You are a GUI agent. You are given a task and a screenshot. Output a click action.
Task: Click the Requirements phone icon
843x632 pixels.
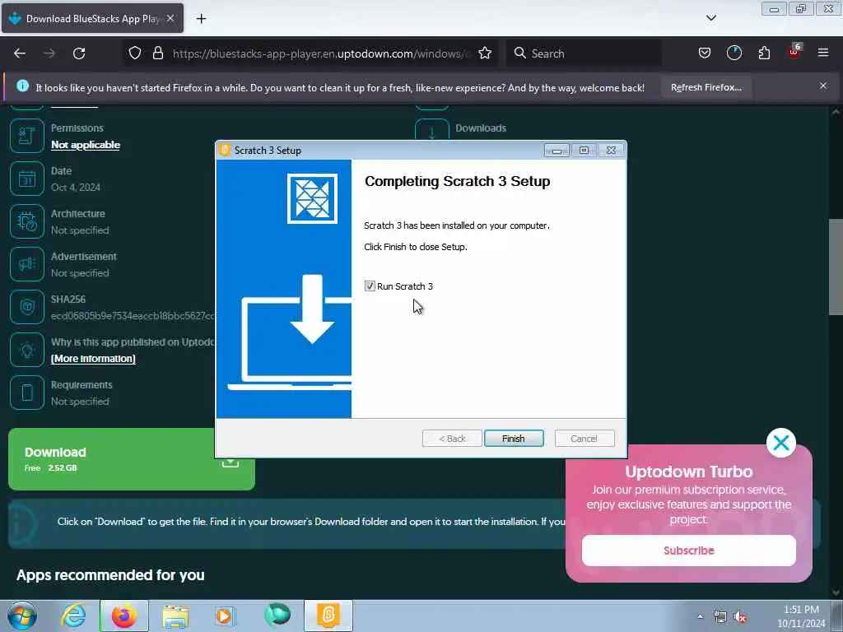click(27, 393)
